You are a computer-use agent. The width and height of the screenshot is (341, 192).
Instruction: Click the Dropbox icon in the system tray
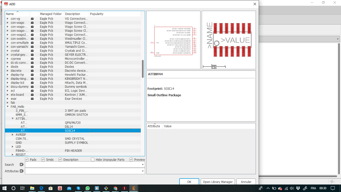click(298, 188)
